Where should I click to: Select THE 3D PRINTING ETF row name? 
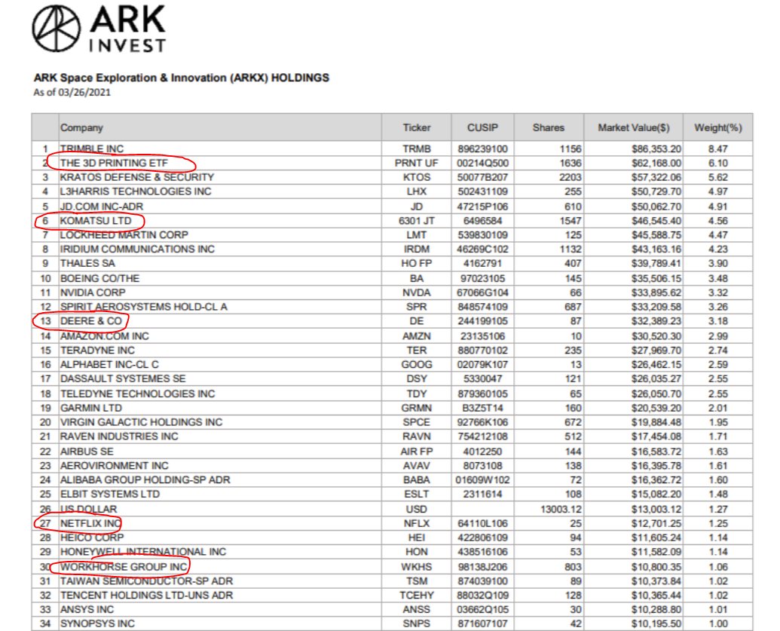(114, 164)
